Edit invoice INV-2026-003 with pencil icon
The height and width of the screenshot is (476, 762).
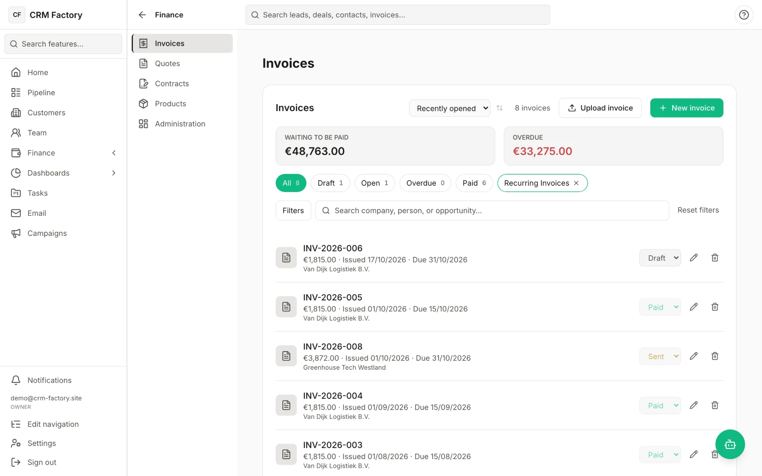[x=693, y=454]
